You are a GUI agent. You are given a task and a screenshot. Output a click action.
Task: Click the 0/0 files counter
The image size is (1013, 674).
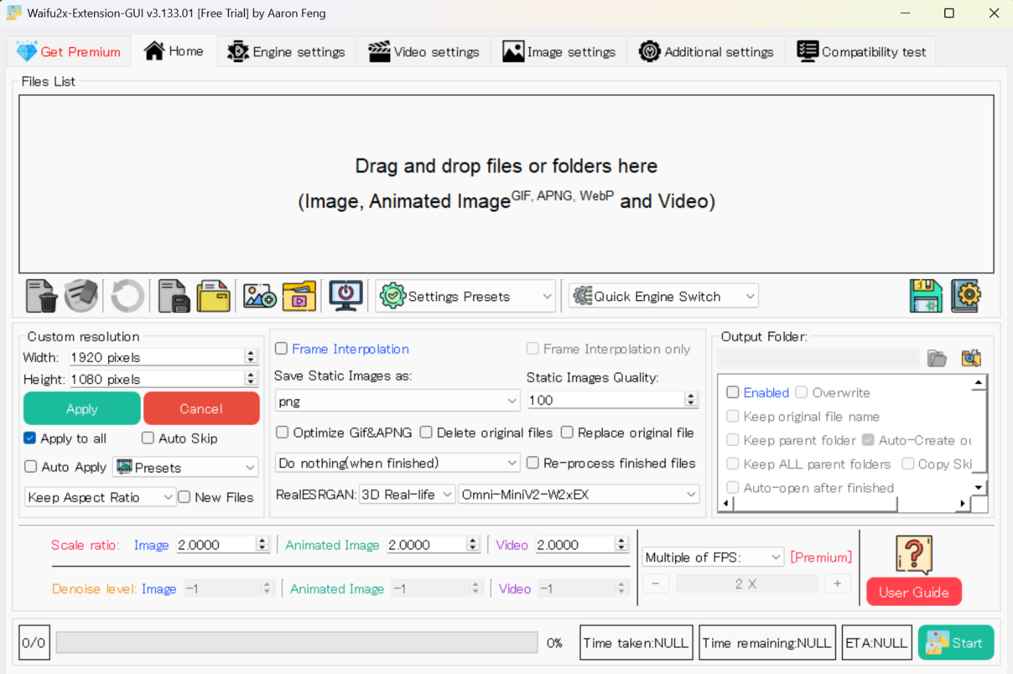click(34, 643)
